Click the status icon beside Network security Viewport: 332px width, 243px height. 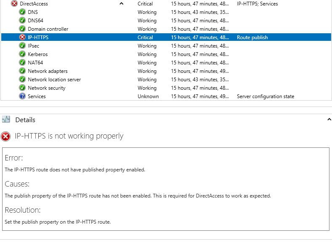[x=22, y=88]
